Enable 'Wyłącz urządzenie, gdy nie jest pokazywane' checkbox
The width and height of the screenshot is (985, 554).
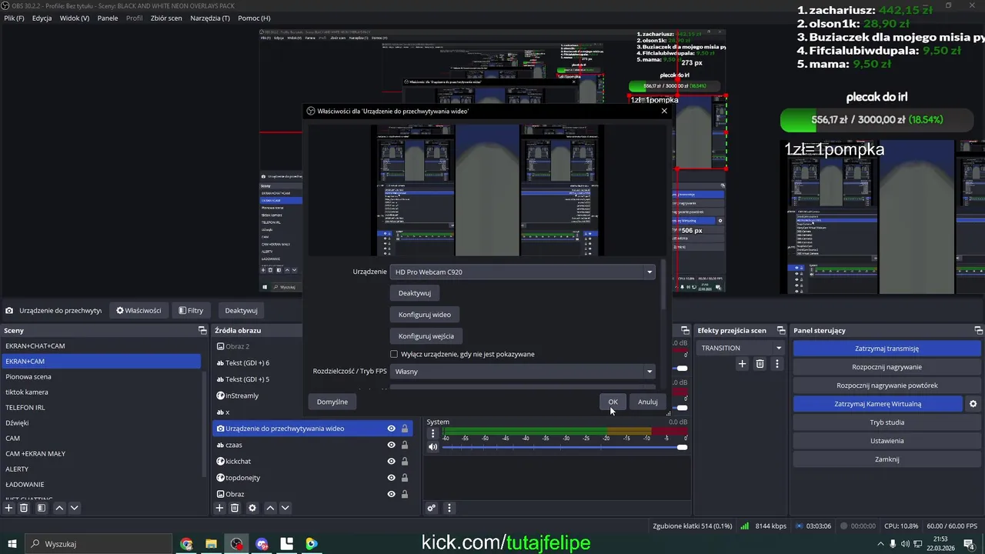coord(394,354)
